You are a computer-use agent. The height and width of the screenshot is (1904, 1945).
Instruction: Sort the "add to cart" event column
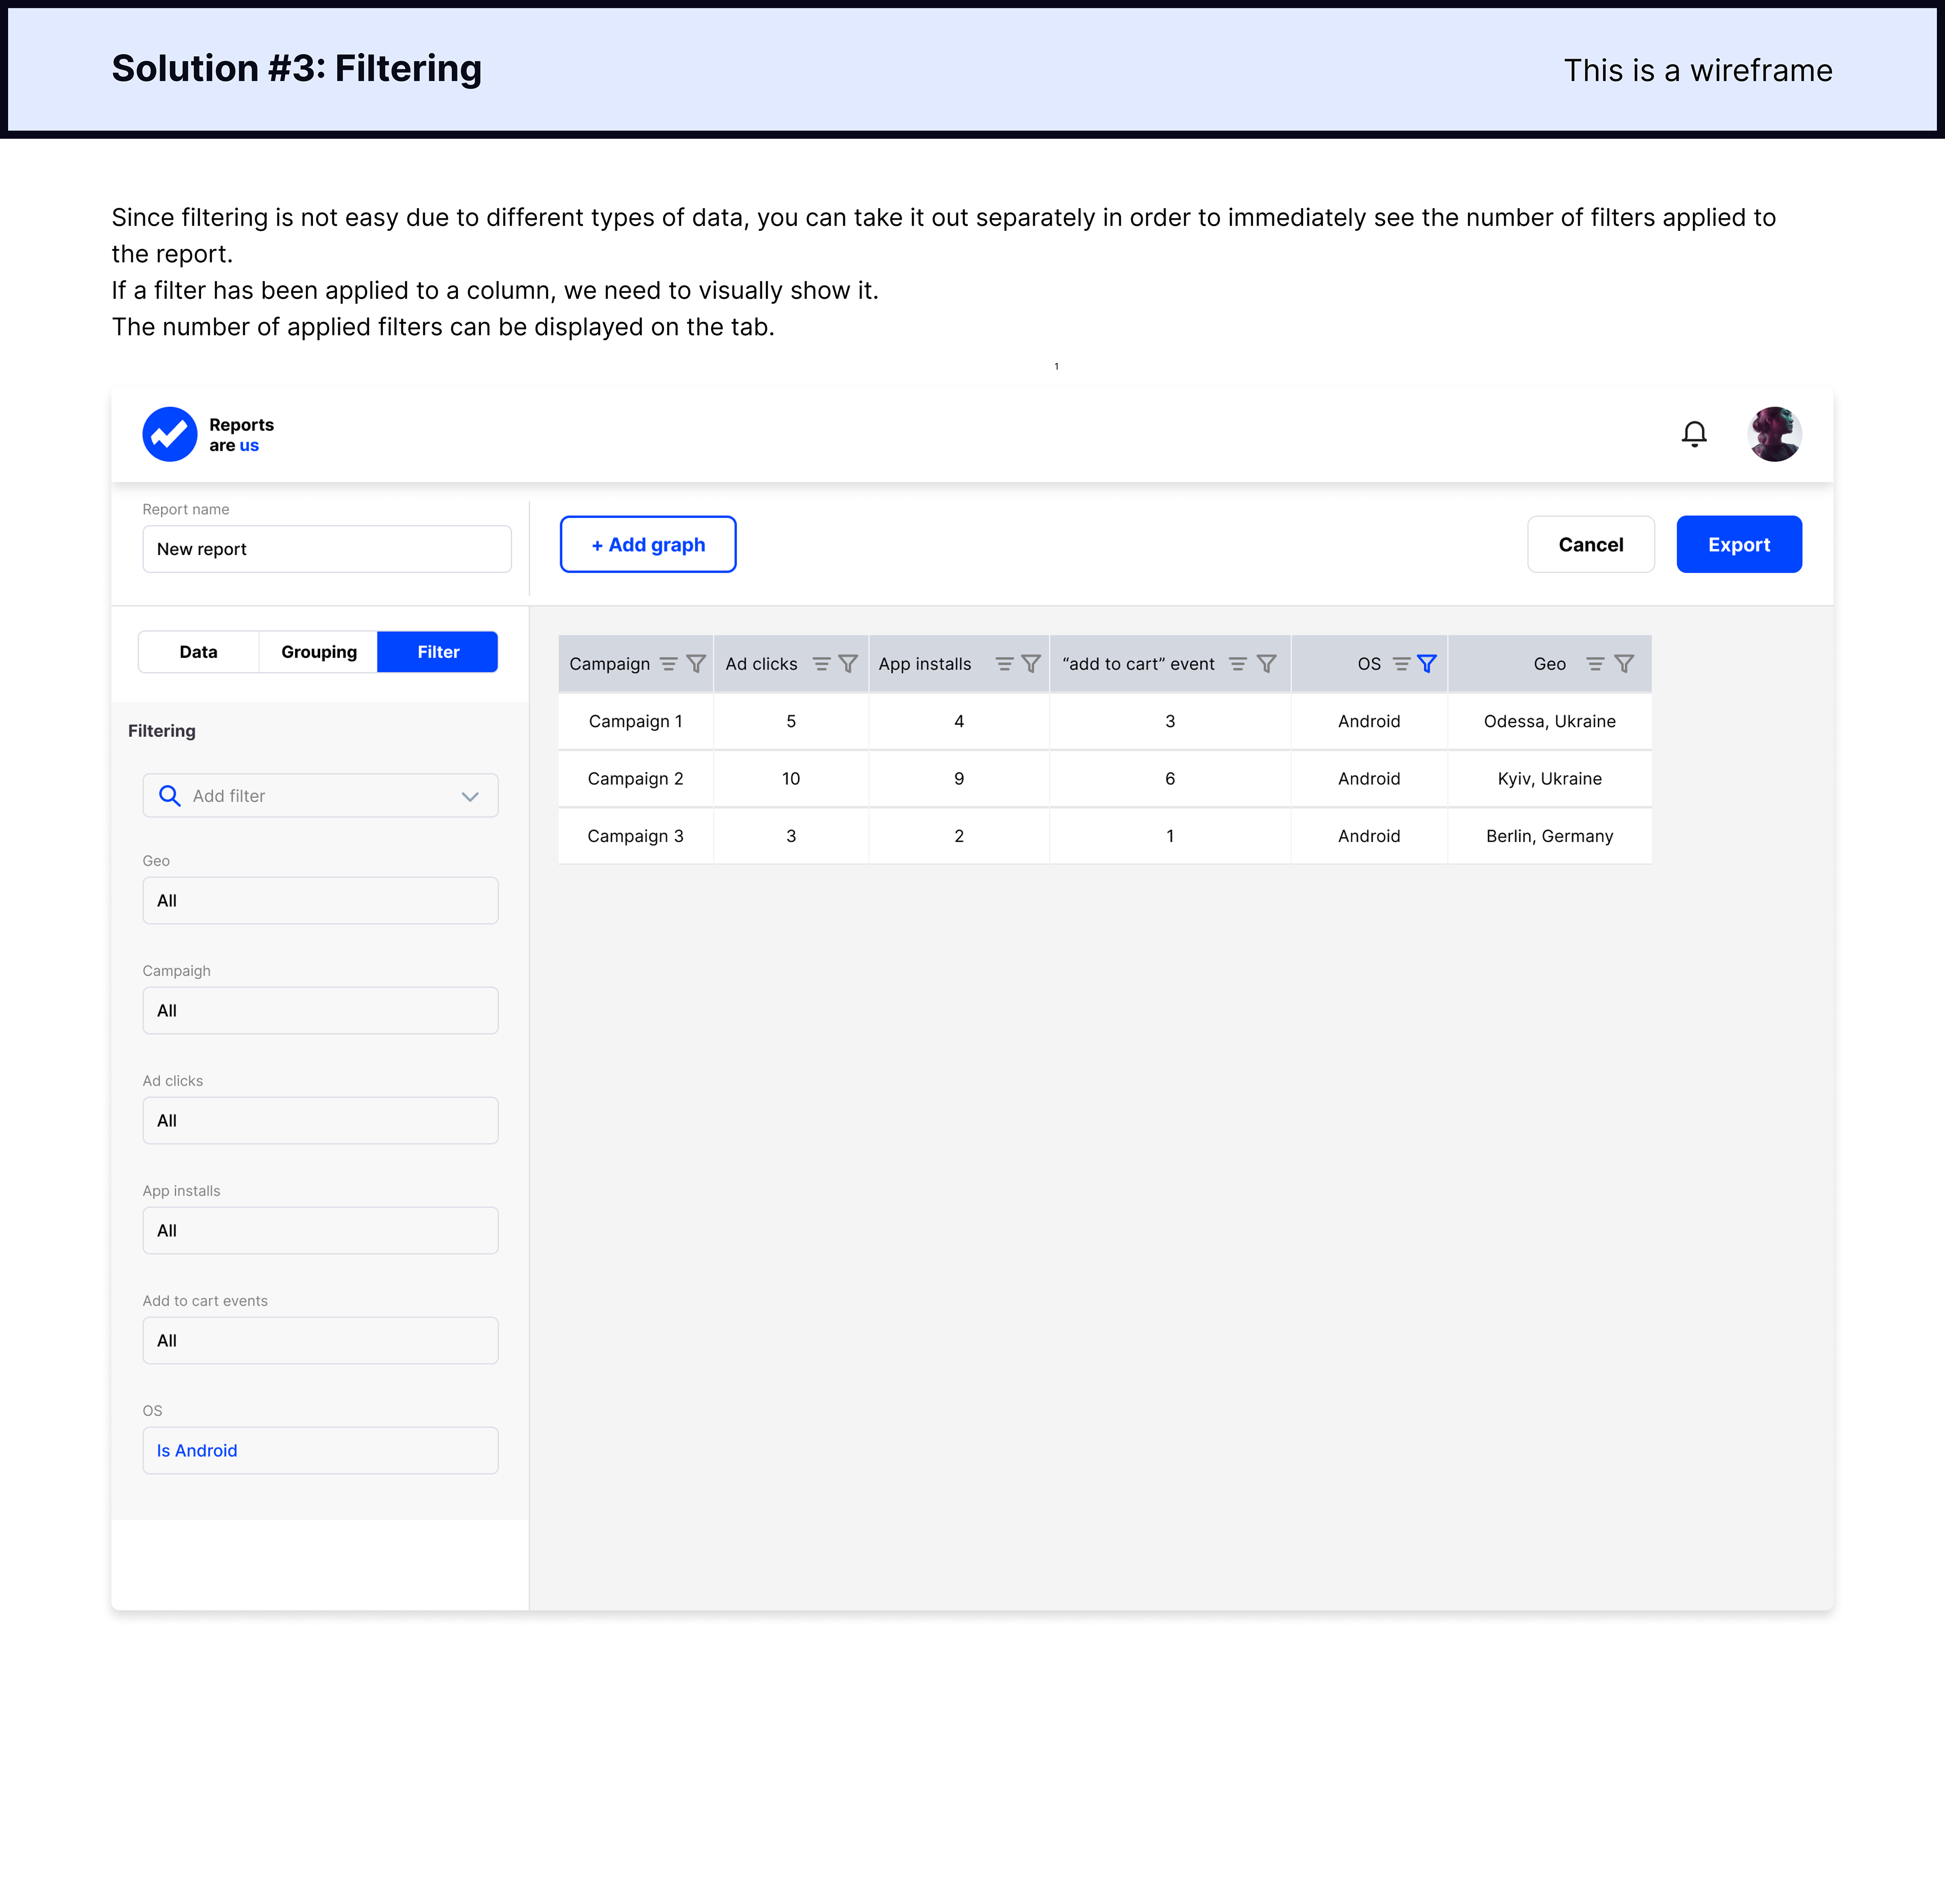click(1237, 664)
